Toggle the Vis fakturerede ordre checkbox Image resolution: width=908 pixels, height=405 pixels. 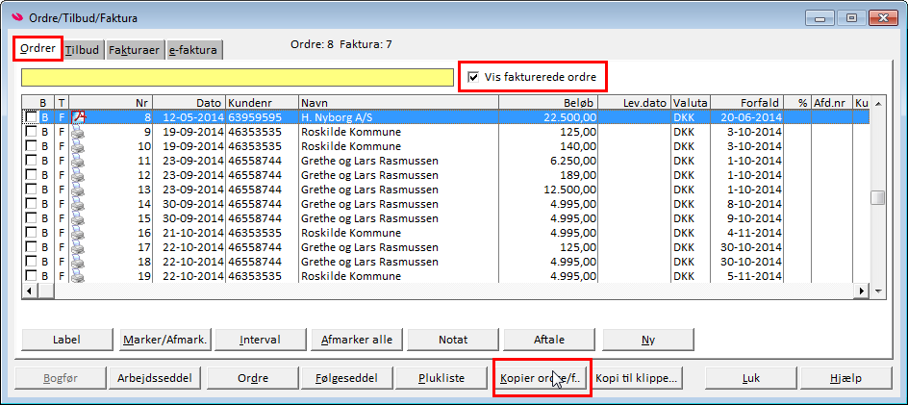coord(473,77)
